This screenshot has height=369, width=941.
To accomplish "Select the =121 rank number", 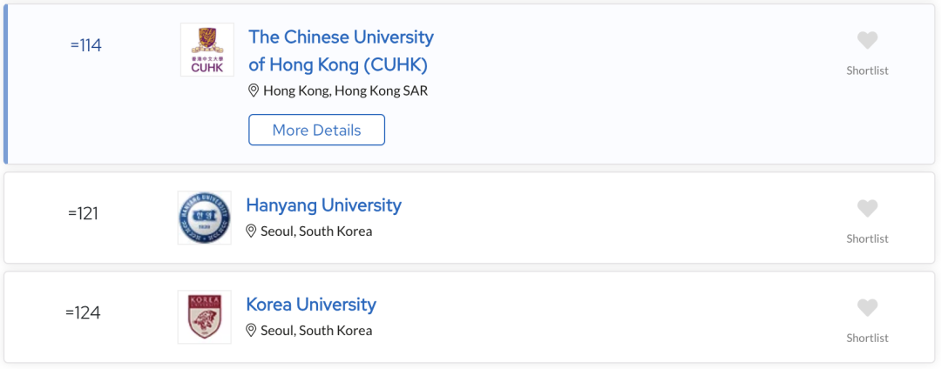I will click(84, 214).
